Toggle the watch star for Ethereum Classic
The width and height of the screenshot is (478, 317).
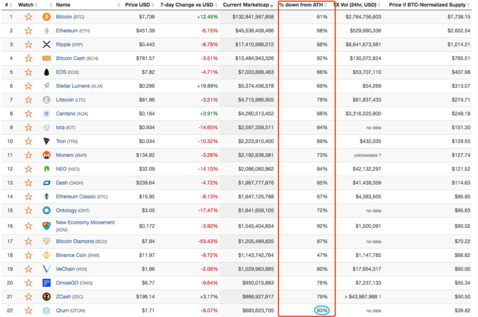[28, 197]
